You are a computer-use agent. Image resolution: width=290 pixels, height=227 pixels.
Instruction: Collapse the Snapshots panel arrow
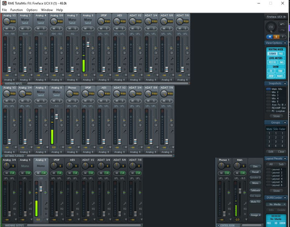(285, 84)
